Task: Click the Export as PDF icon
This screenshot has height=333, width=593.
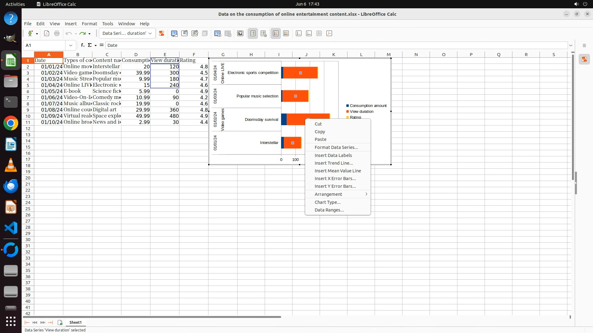Action: click(47, 33)
